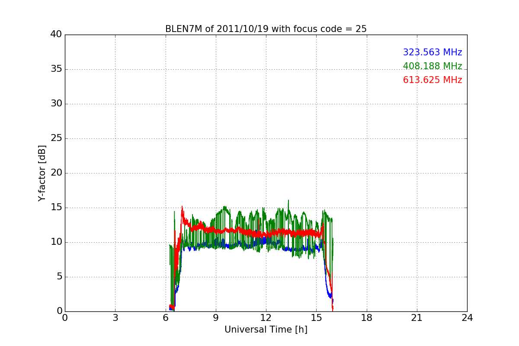
Task: Click the Universal Time [h] axis label
Action: click(266, 330)
